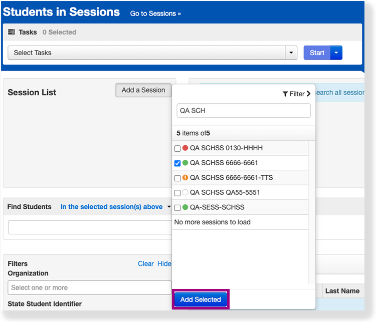Click the Filter funnel icon
376x322 pixels.
285,94
